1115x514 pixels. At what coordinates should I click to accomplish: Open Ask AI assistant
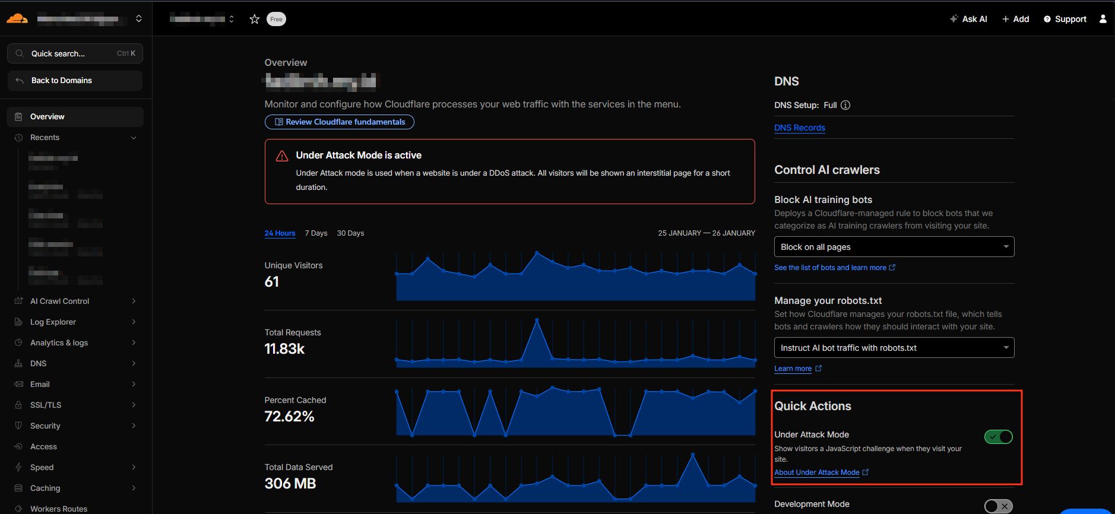(968, 19)
